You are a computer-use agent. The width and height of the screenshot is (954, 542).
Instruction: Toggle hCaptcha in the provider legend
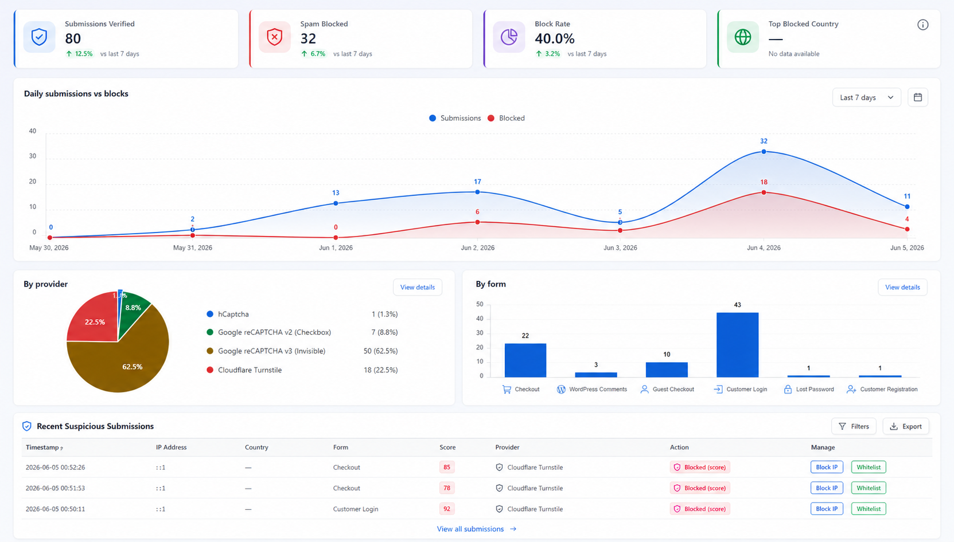[x=228, y=314]
